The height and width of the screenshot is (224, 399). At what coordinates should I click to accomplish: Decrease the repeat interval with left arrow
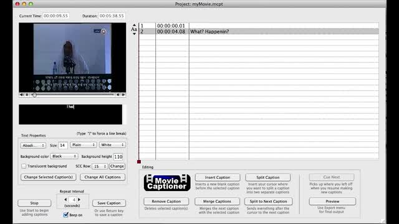pyautogui.click(x=65, y=200)
